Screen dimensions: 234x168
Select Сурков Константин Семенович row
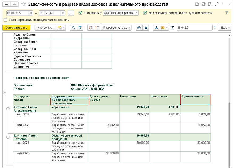coord(62,58)
